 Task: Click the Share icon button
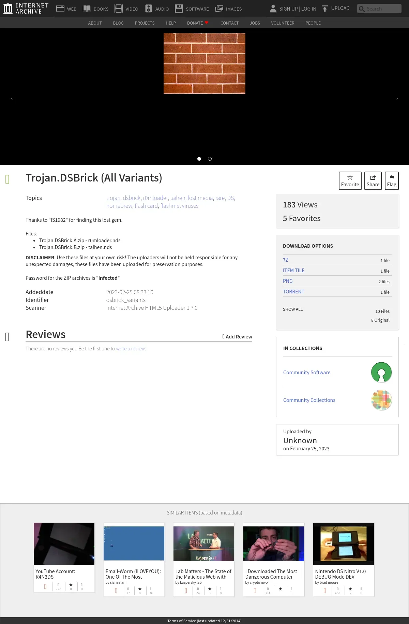coord(373,181)
